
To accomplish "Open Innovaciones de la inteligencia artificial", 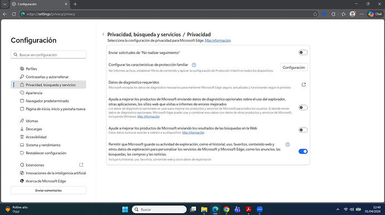I will [x=49, y=173].
